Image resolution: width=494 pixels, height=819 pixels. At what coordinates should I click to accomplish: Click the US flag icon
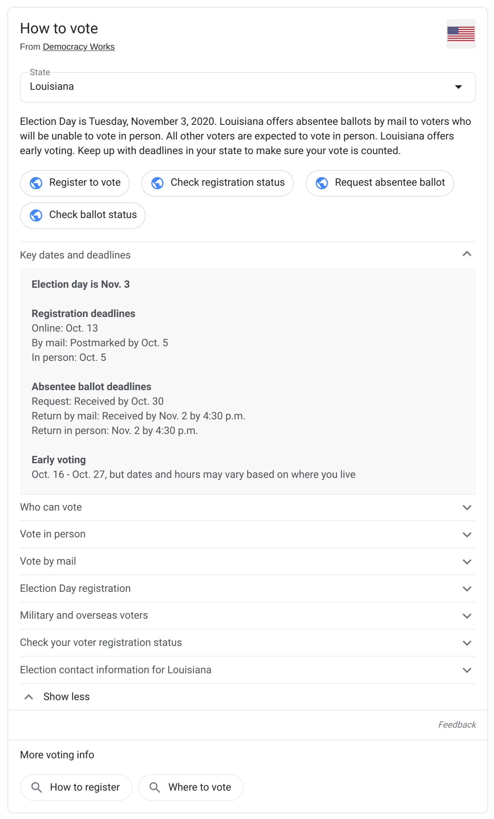pos(461,34)
